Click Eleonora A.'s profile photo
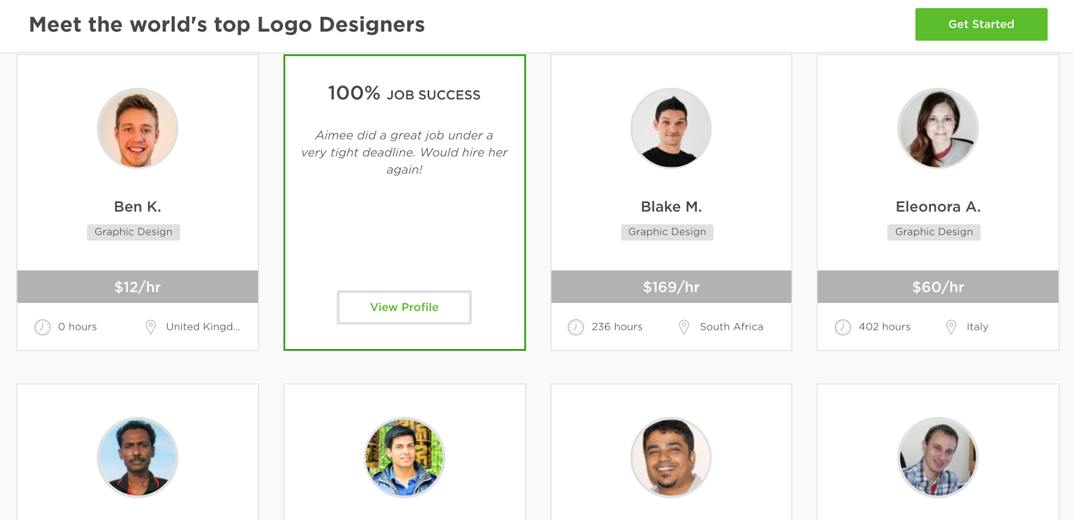This screenshot has height=520, width=1073. click(x=938, y=128)
